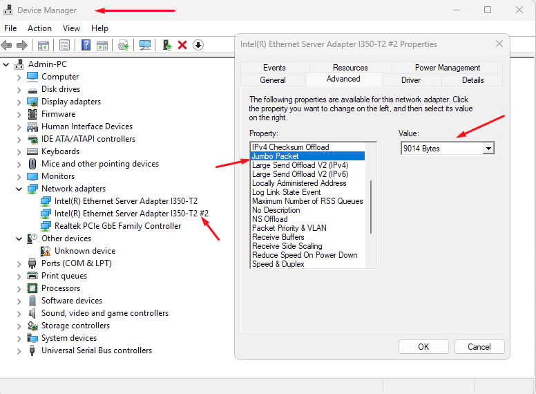This screenshot has width=536, height=394.
Task: Click the Cancel button
Action: (x=479, y=347)
